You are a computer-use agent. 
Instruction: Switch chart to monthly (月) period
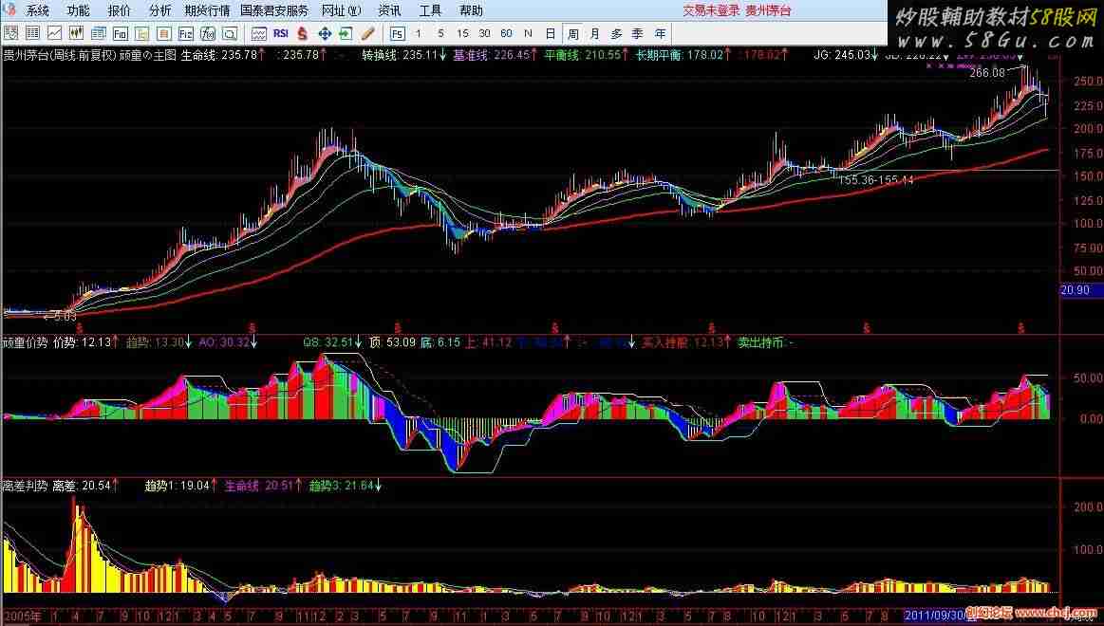coord(595,33)
